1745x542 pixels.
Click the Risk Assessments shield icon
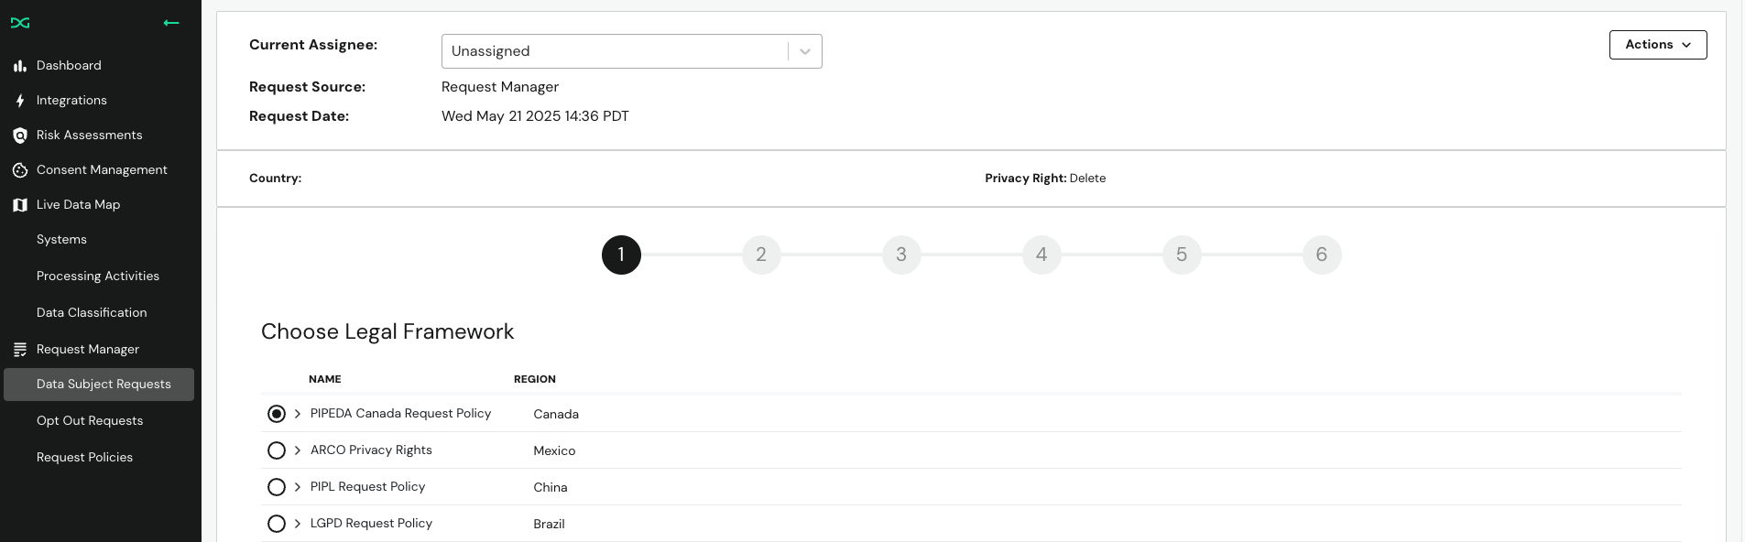tap(19, 135)
